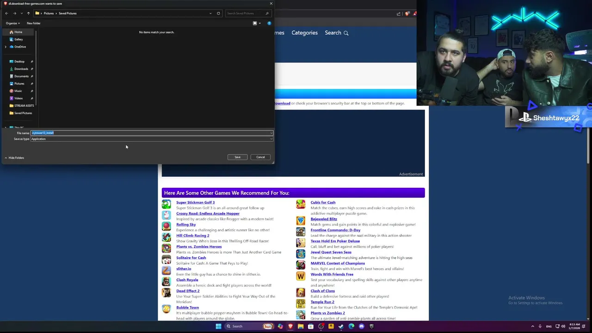Click the Cubis for Cash icon

(x=301, y=204)
